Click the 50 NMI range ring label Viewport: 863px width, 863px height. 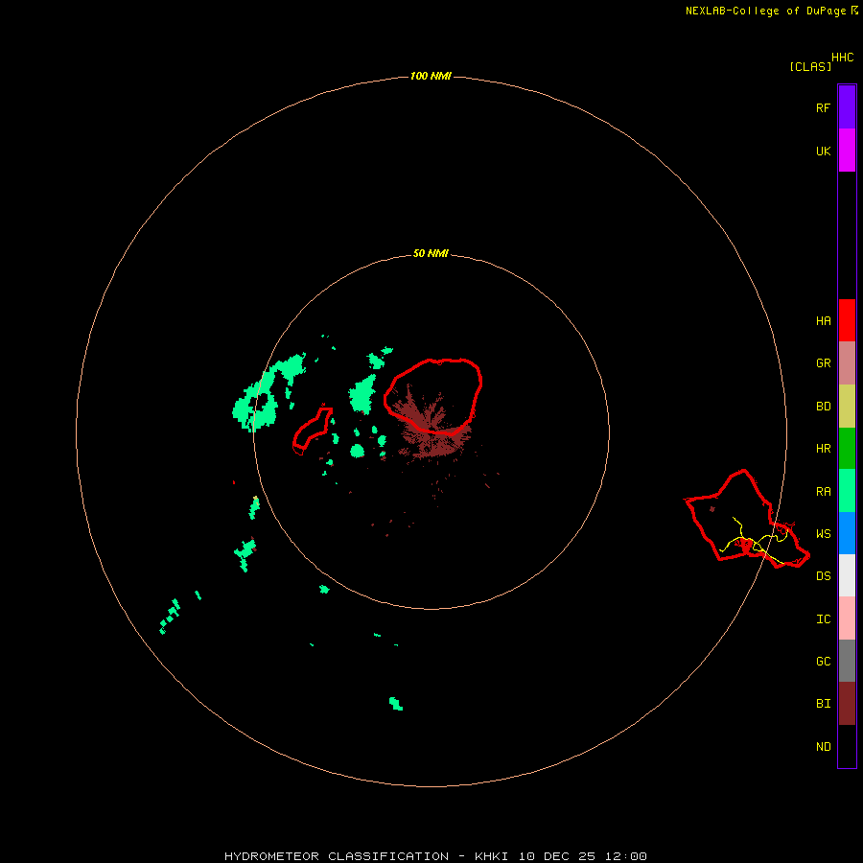click(431, 253)
